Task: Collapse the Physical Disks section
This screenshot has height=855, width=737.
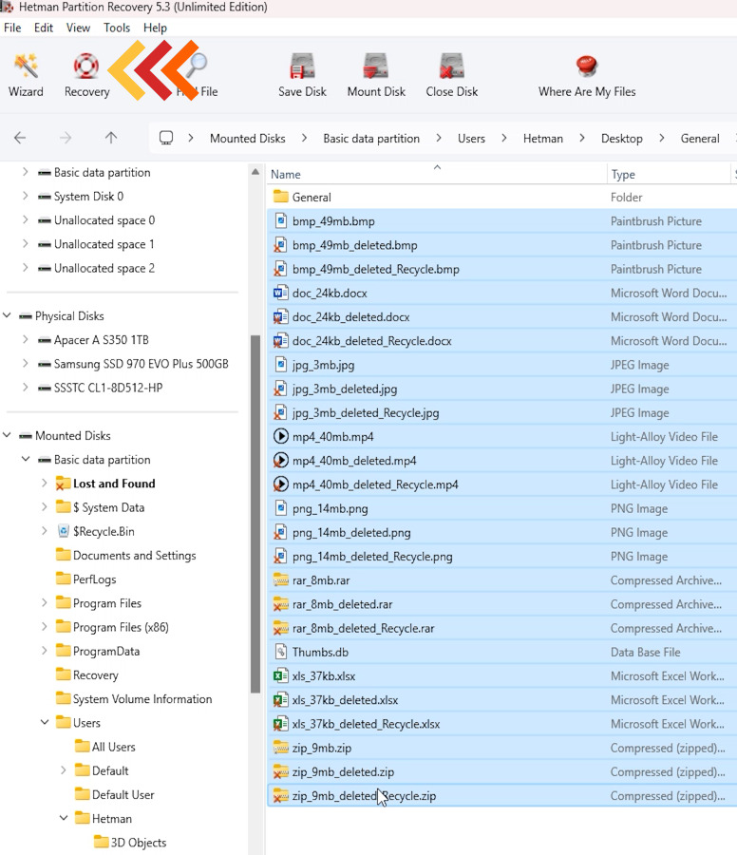Action: tap(7, 315)
